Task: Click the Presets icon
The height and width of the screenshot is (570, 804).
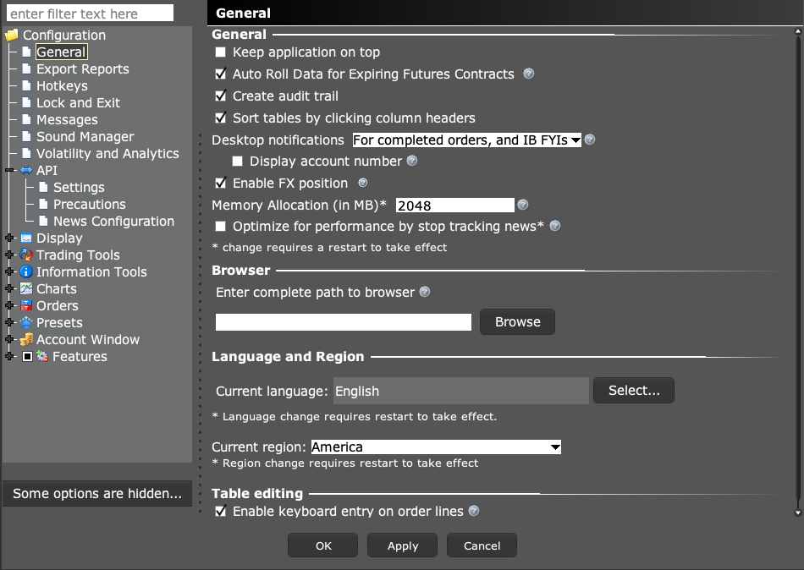Action: click(26, 322)
